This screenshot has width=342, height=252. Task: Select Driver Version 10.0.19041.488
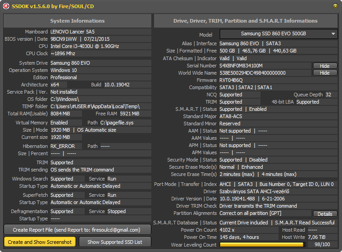[237, 199]
